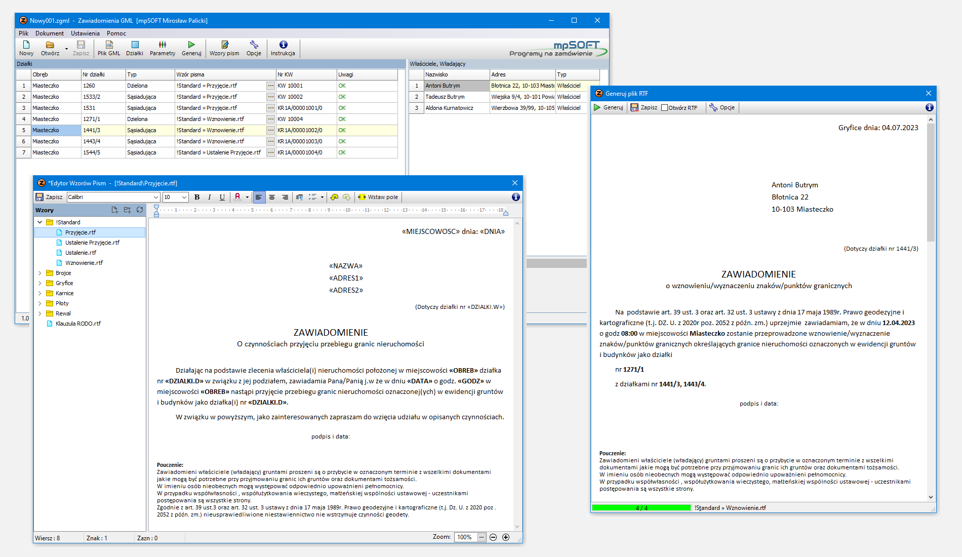
Task: Collapse the !Standard folder
Action: pos(40,222)
